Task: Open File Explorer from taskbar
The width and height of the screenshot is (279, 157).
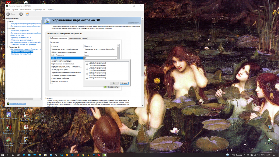Action: [x=40, y=155]
